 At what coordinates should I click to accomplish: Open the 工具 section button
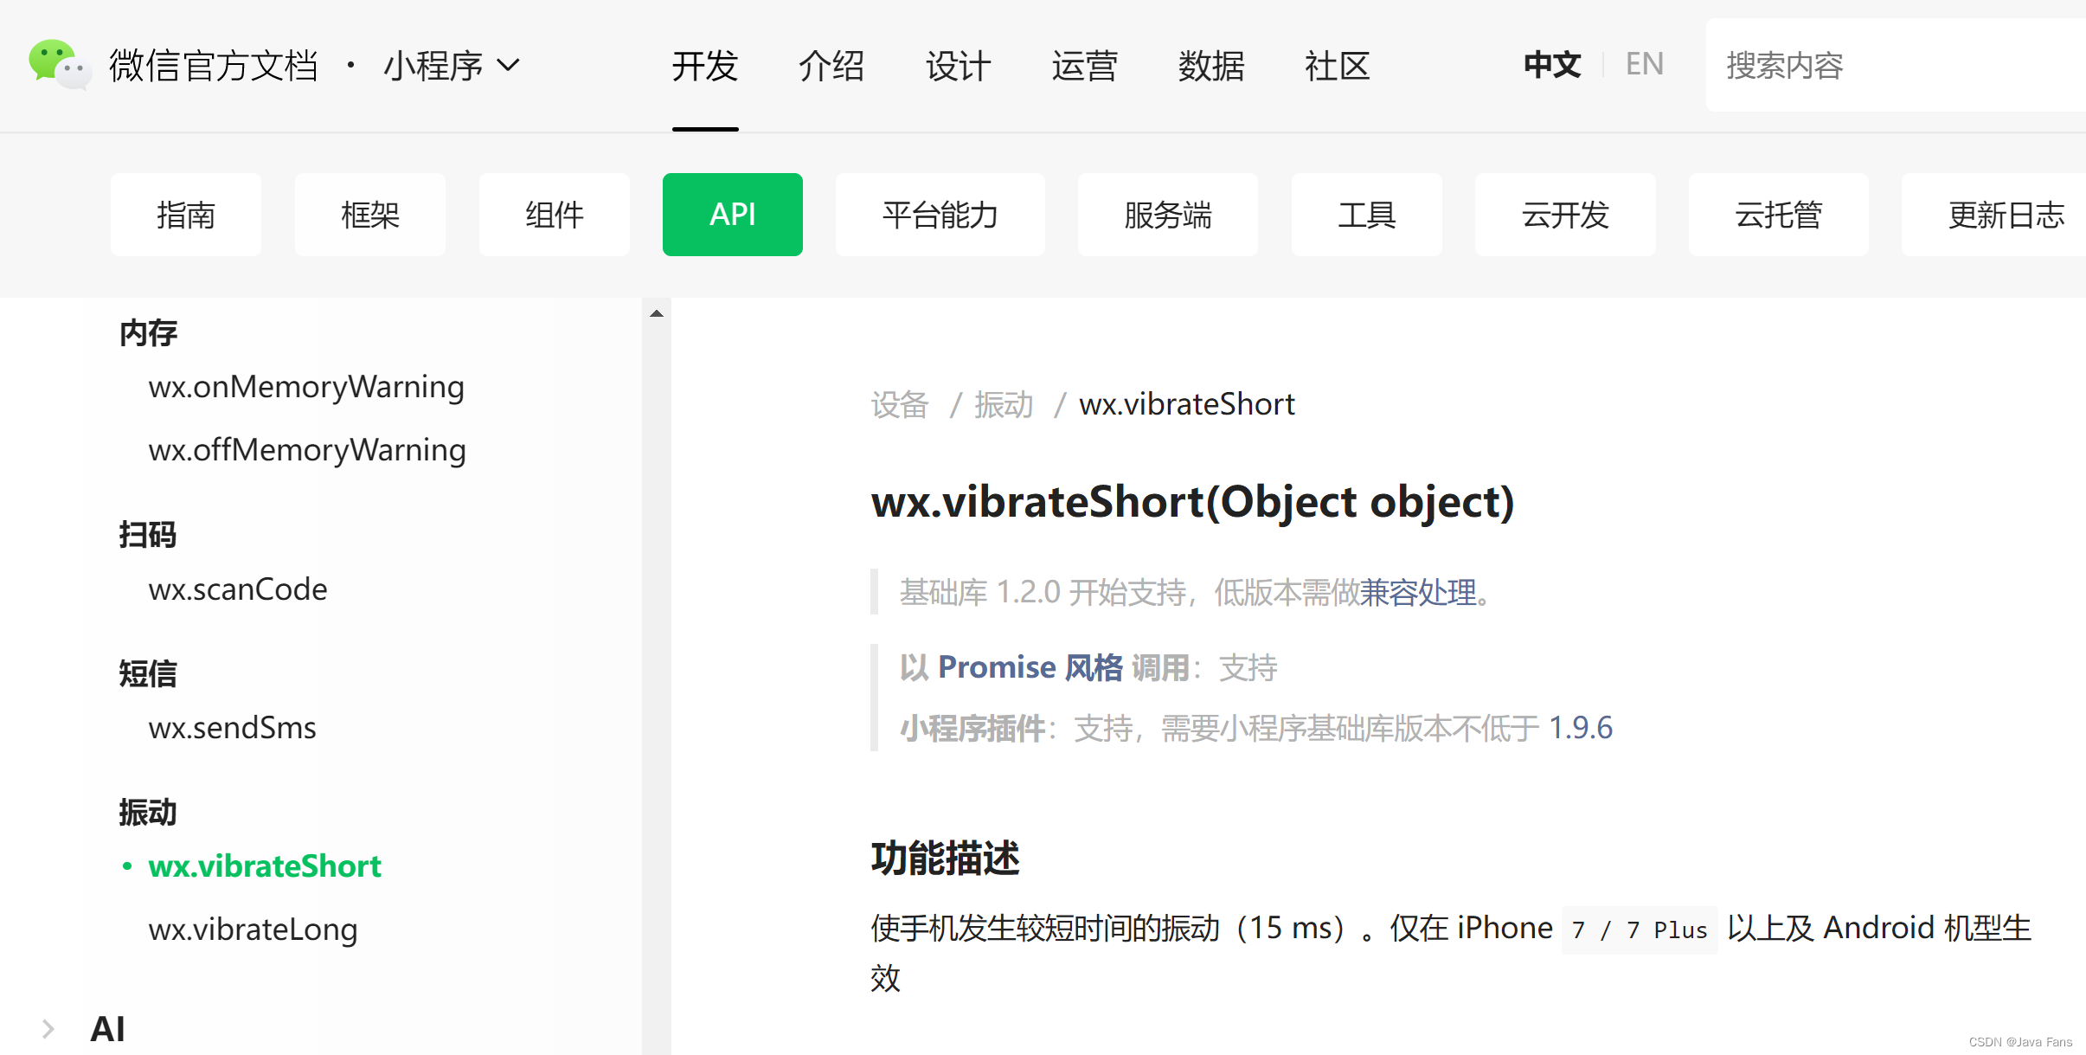pos(1367,215)
